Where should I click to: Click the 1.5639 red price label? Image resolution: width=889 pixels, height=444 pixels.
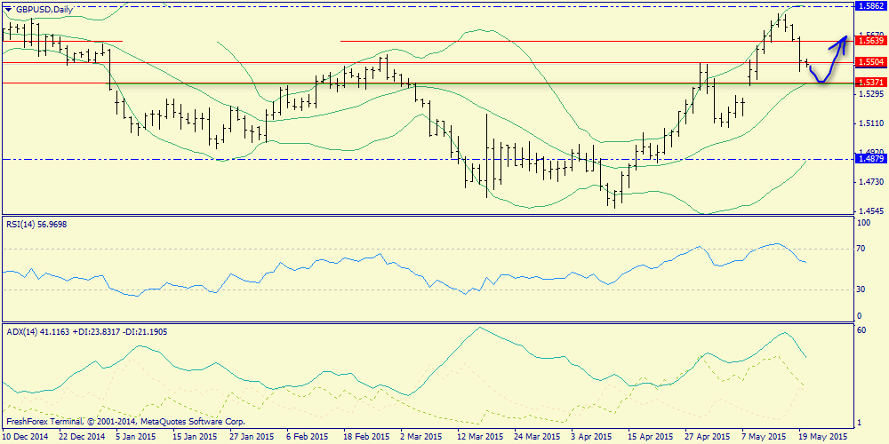tap(869, 41)
